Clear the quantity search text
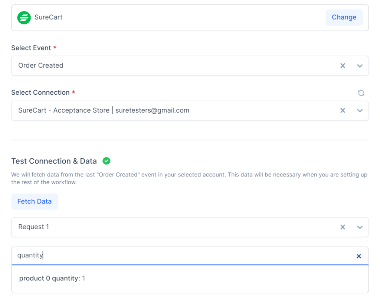 pos(359,256)
